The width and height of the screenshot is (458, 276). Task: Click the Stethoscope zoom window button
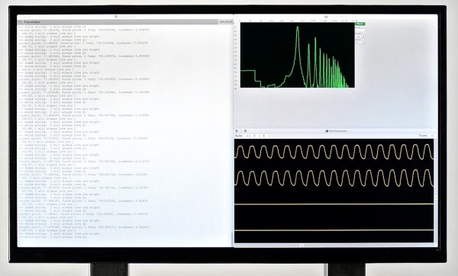(245, 131)
